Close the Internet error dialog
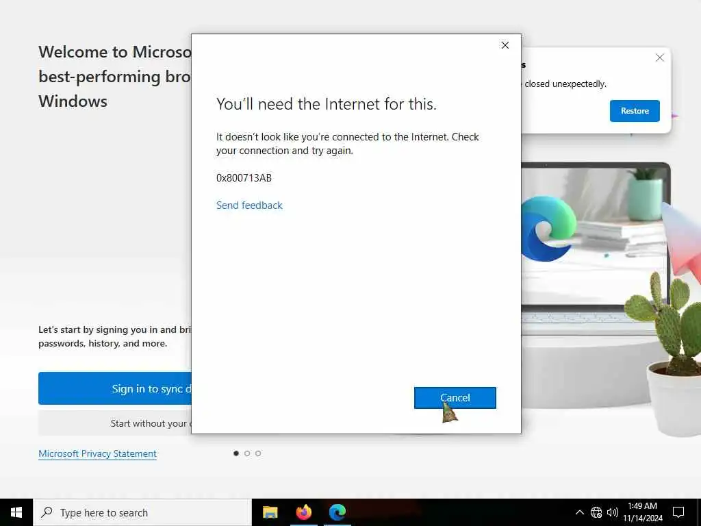701x526 pixels. [505, 45]
